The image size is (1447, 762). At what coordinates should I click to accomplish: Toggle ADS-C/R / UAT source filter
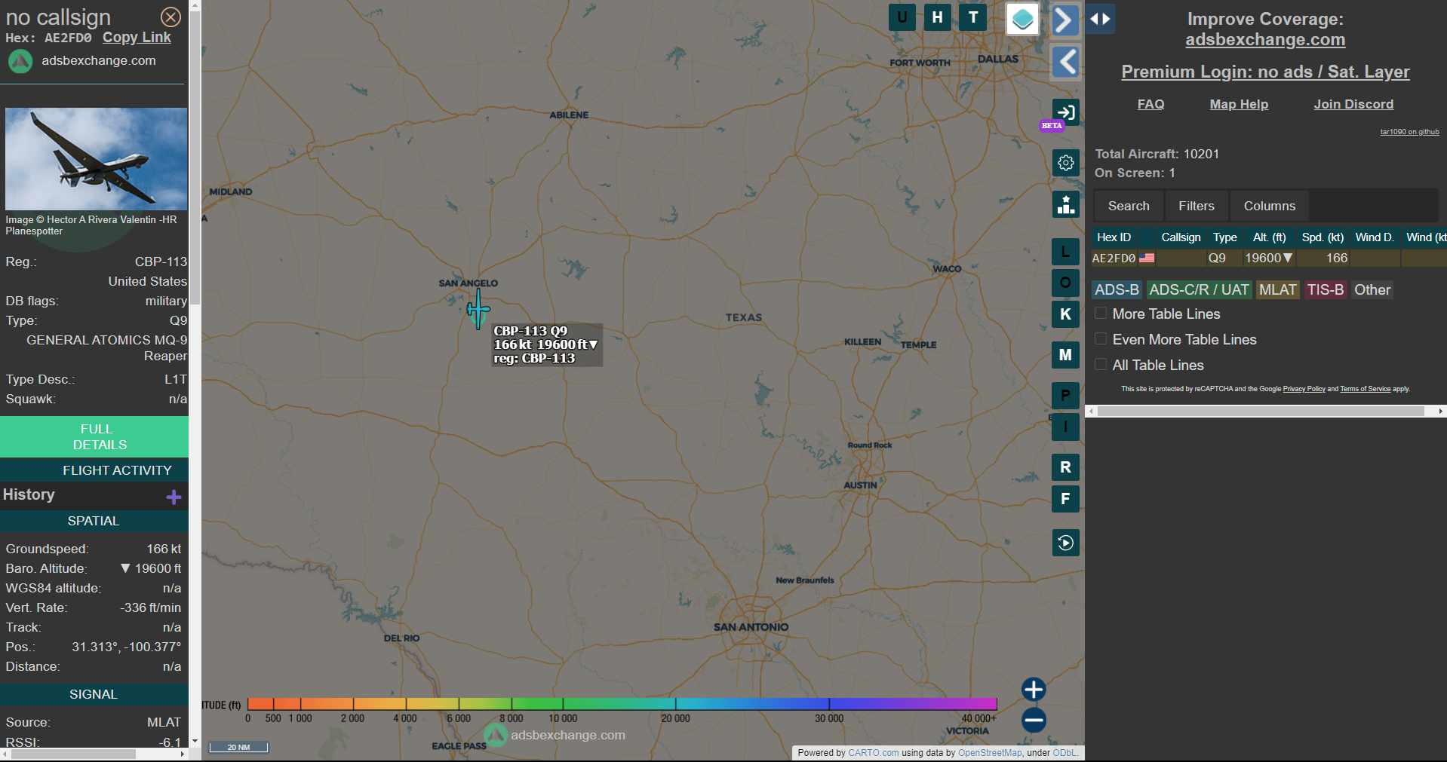(x=1199, y=289)
